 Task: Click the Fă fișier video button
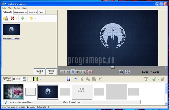(51, 72)
